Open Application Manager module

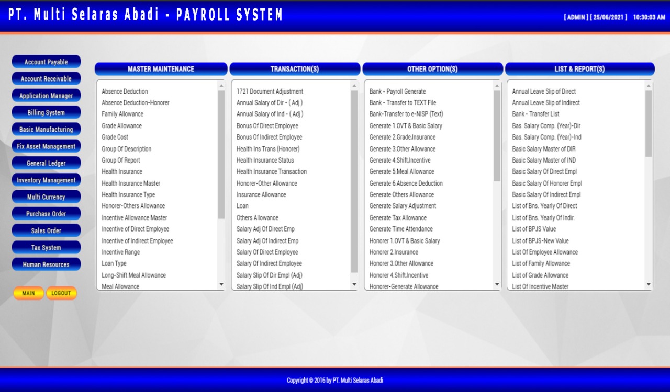pyautogui.click(x=46, y=96)
